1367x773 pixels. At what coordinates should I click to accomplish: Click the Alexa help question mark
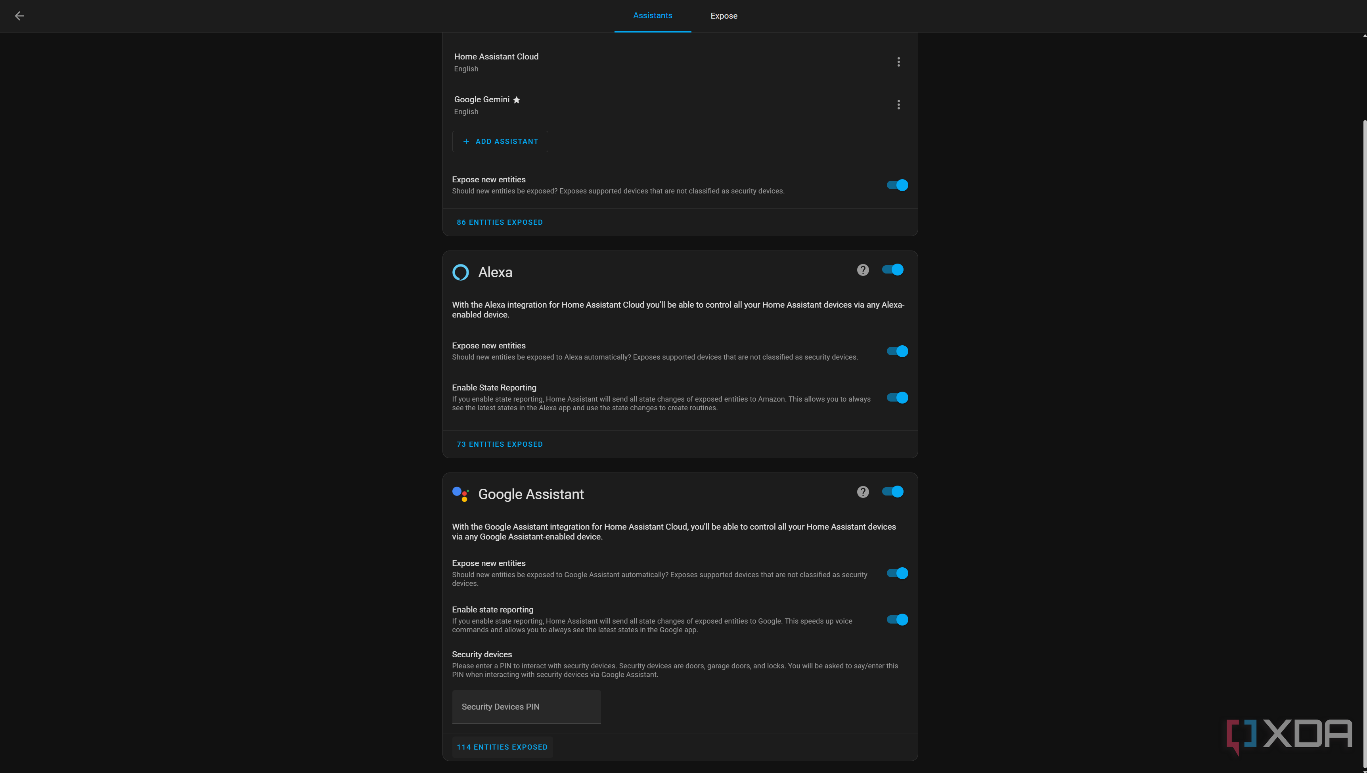click(x=863, y=270)
